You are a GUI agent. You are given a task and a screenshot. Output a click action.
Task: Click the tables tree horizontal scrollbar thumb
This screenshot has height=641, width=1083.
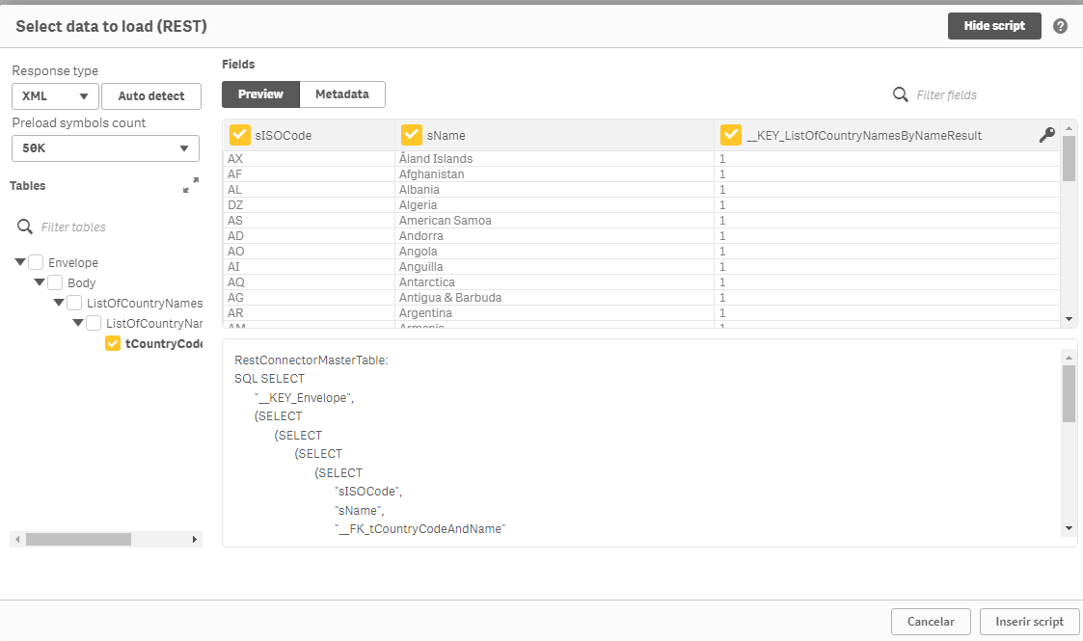[x=78, y=540]
